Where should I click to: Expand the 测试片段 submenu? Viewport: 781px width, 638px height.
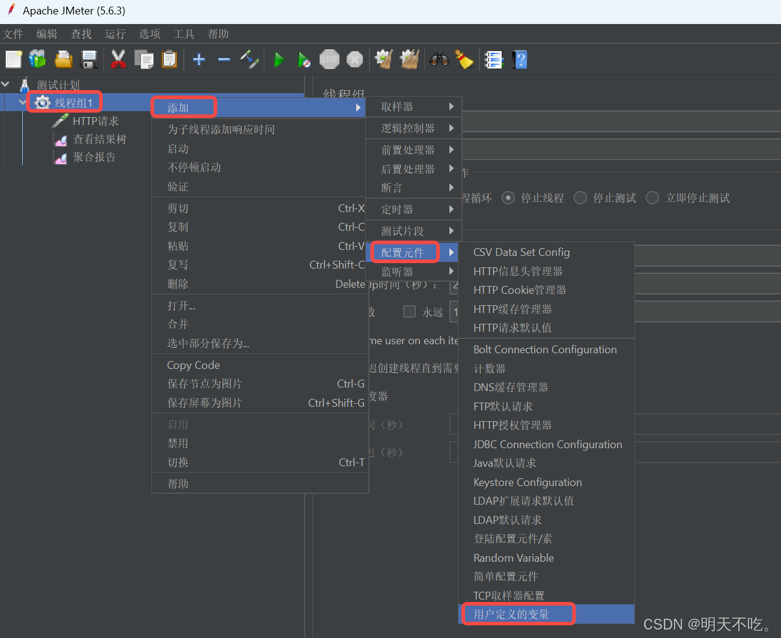click(x=414, y=231)
